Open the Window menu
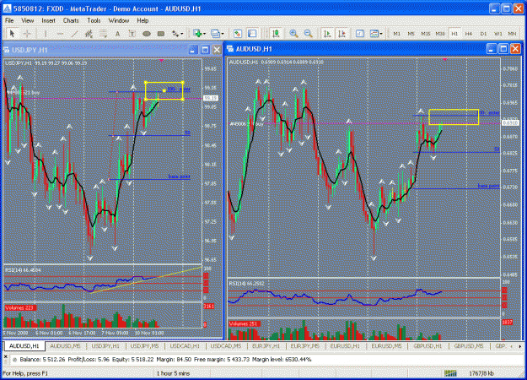This screenshot has height=380, width=527. pos(119,20)
